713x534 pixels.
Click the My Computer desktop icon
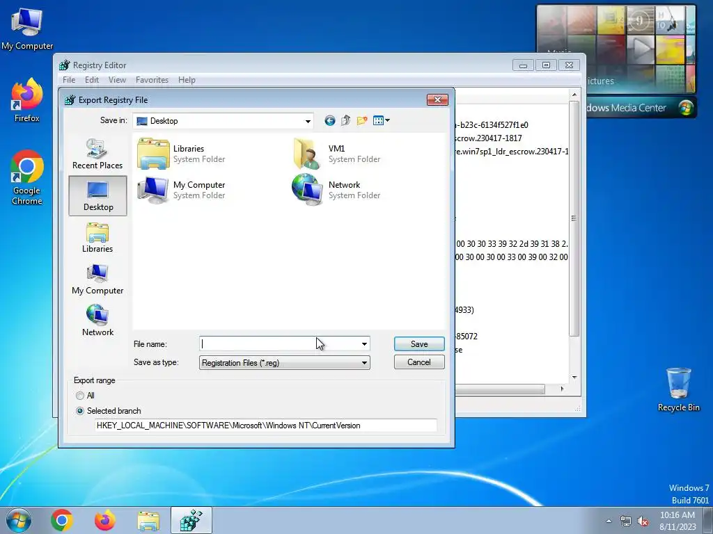[x=27, y=29]
